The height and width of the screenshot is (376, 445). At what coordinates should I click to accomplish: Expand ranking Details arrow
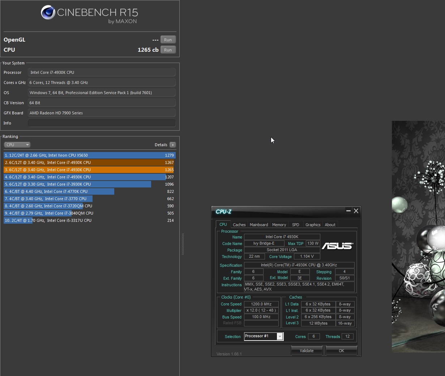[x=172, y=145]
